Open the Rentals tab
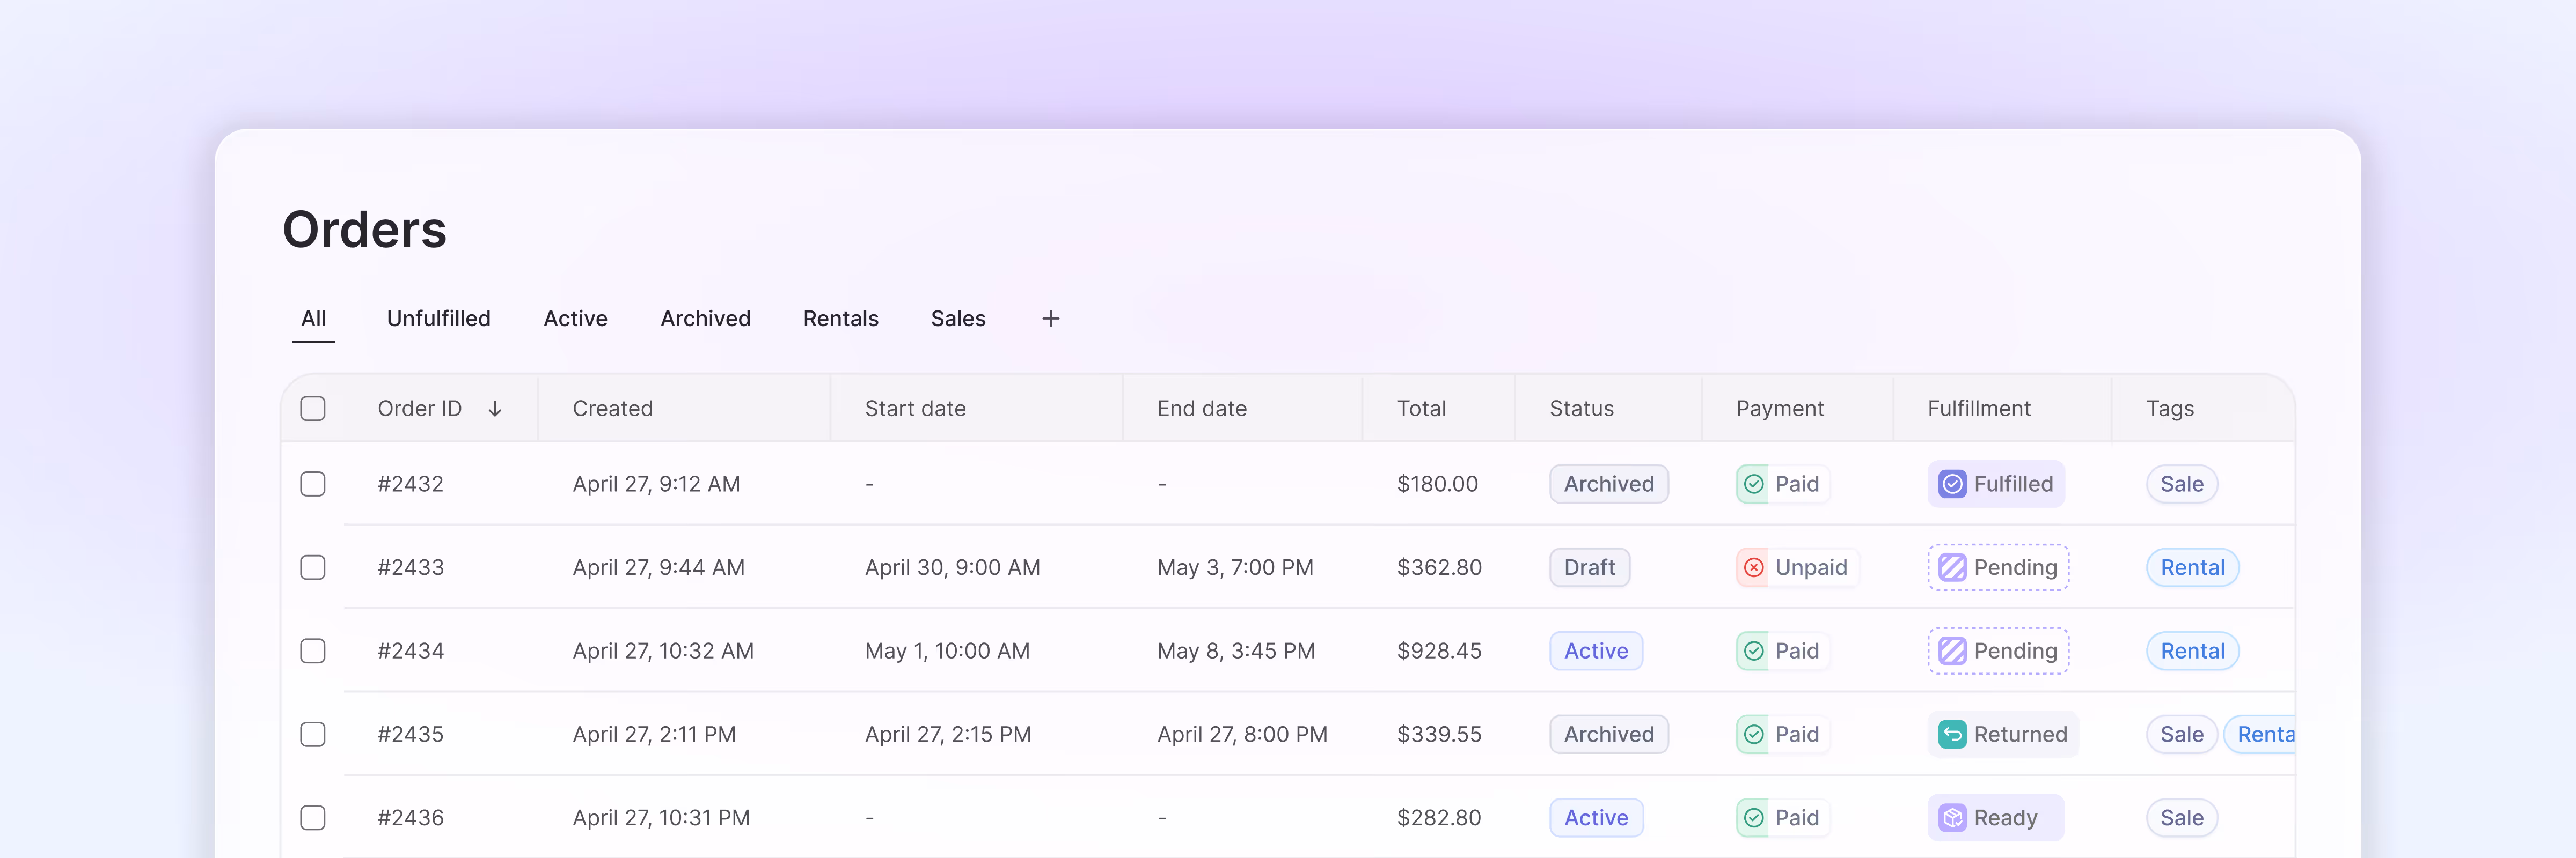Image resolution: width=2576 pixels, height=858 pixels. [x=840, y=319]
